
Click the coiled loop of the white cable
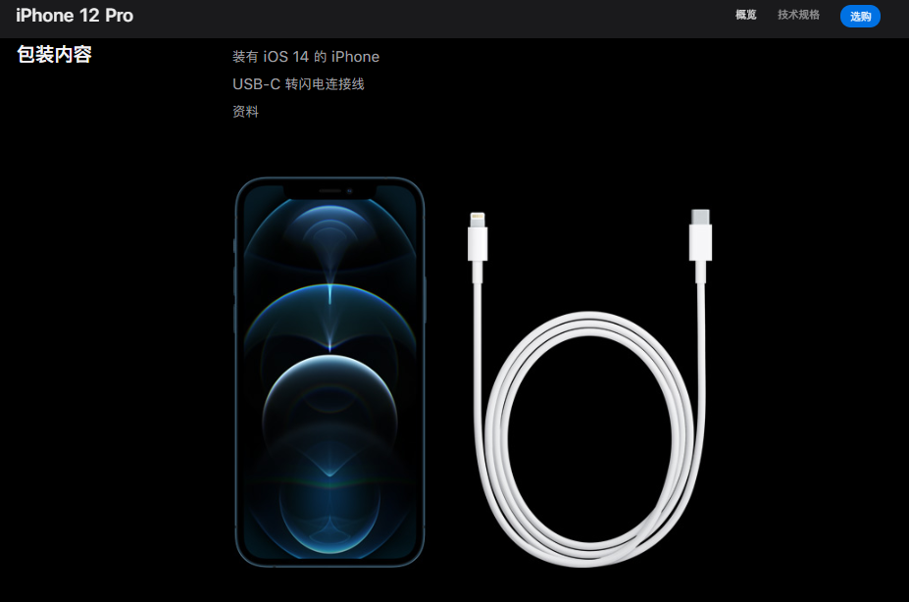tap(589, 438)
